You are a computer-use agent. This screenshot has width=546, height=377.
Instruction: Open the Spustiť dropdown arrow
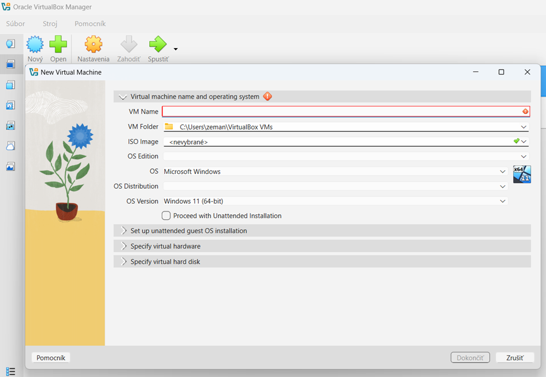click(176, 49)
